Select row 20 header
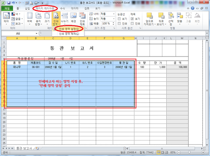The image size is (210, 156). click(4, 122)
